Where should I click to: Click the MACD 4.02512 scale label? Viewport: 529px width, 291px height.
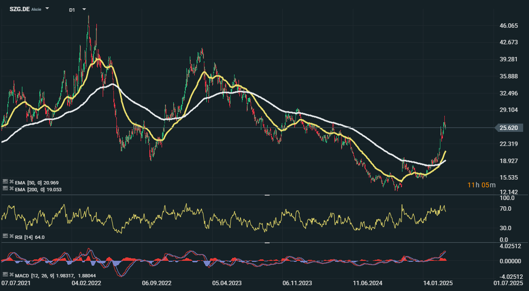pos(510,246)
